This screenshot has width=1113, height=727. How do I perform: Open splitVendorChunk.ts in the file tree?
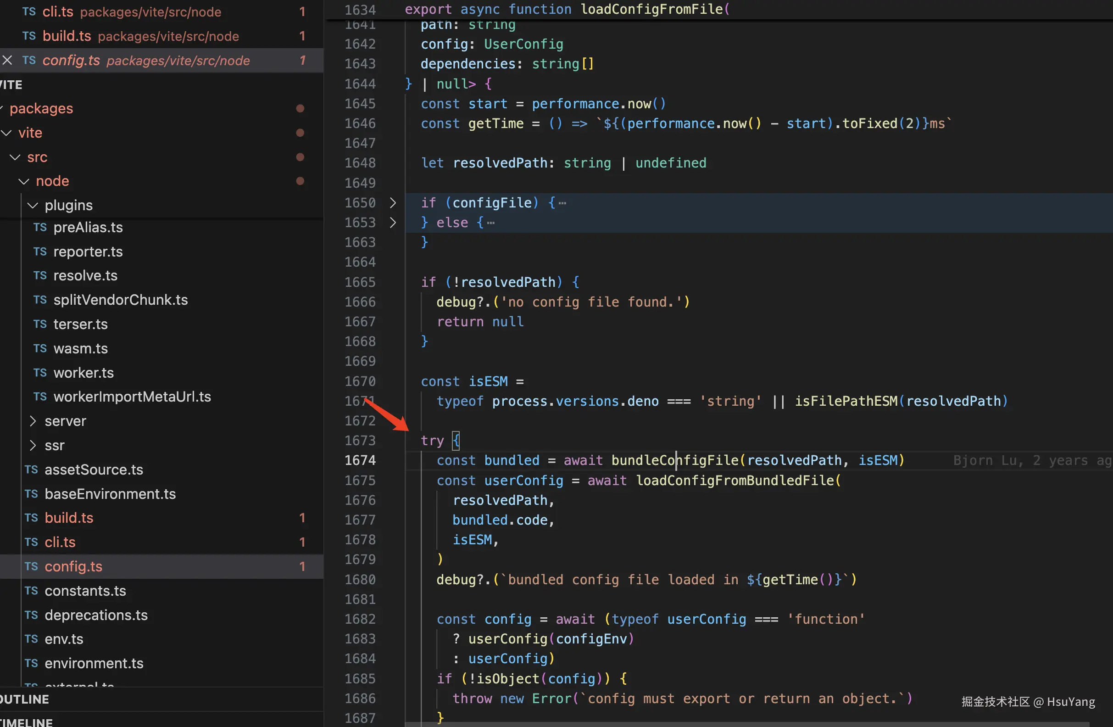(x=121, y=300)
